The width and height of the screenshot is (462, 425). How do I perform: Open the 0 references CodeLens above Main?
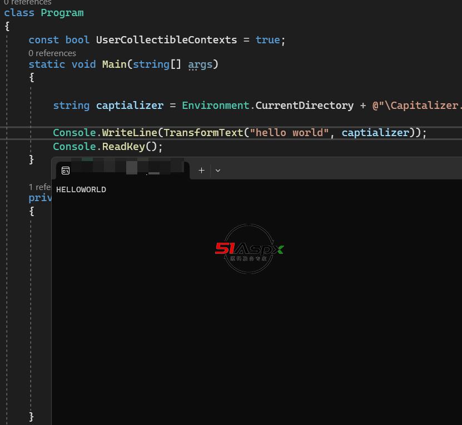tap(52, 53)
